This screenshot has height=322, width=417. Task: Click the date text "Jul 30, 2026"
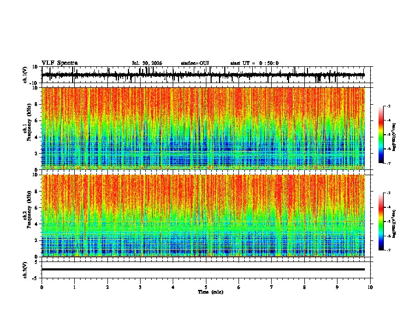[x=147, y=63]
